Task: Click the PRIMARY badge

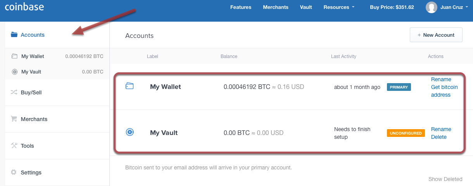Action: pos(399,87)
